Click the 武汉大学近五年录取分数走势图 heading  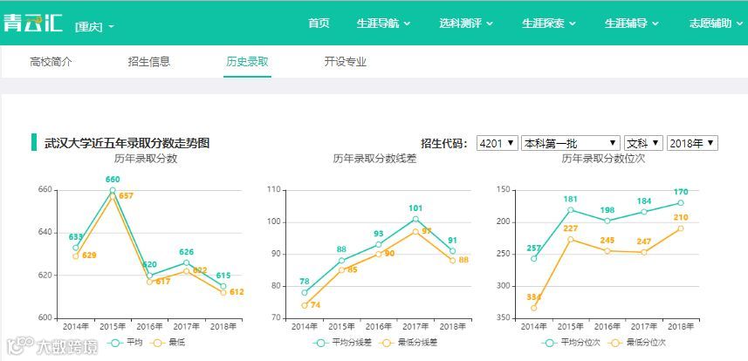point(127,143)
